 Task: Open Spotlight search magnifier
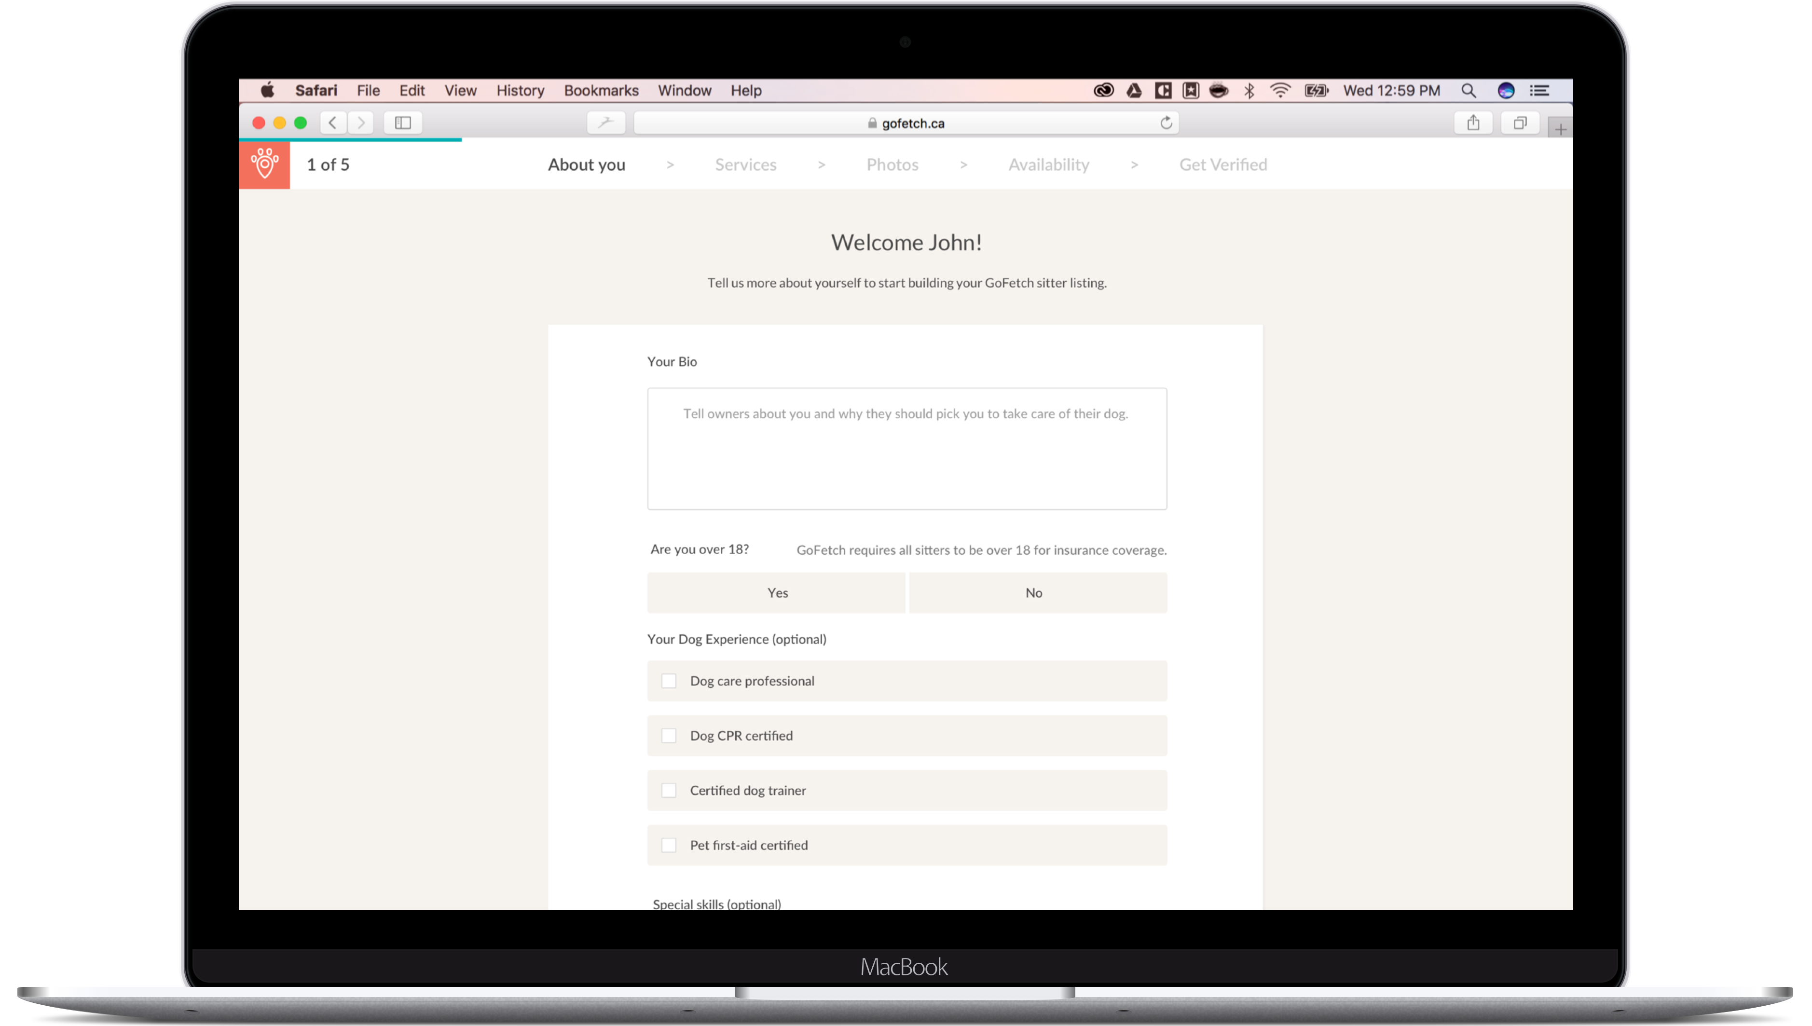(1469, 90)
